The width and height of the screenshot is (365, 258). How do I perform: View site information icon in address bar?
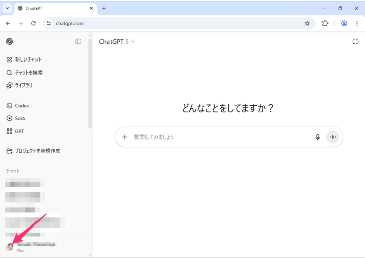pos(49,23)
